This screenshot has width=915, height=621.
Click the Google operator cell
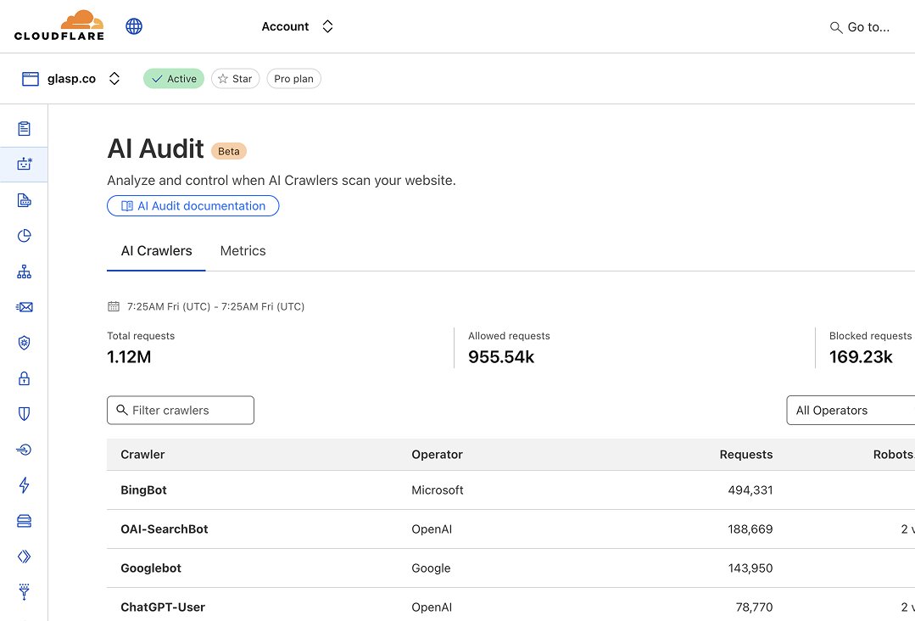tap(431, 568)
